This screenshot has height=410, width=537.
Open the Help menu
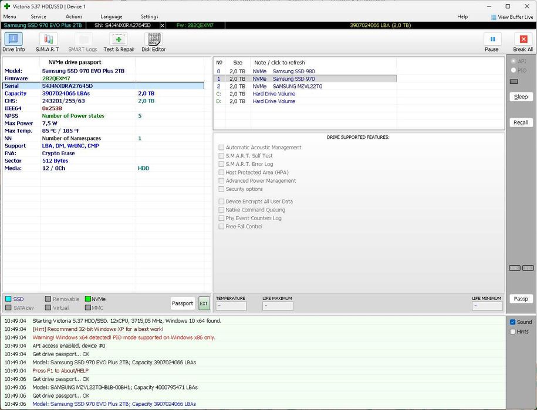[462, 16]
